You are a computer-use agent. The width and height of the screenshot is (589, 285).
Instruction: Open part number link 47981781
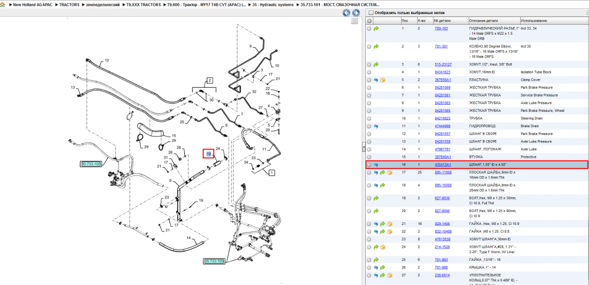pos(442,149)
